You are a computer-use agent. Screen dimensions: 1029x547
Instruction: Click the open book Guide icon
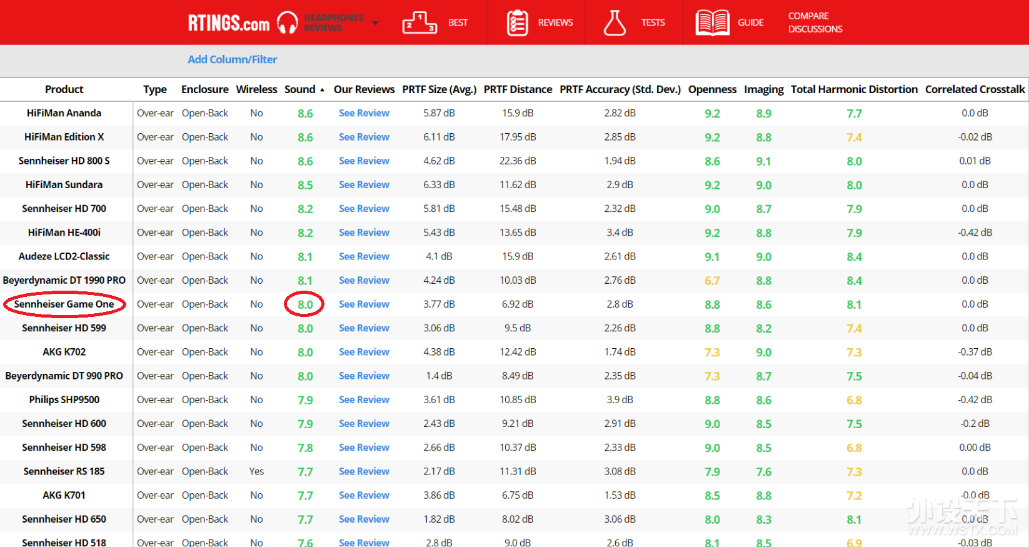(713, 23)
